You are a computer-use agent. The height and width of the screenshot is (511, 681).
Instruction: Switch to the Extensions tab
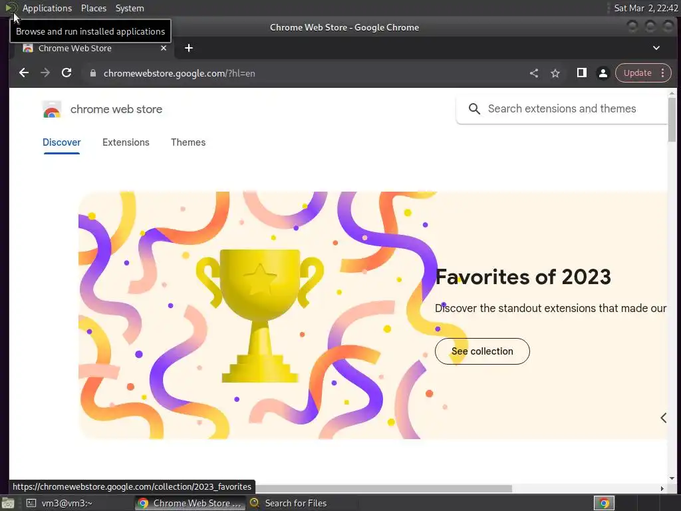pyautogui.click(x=126, y=142)
